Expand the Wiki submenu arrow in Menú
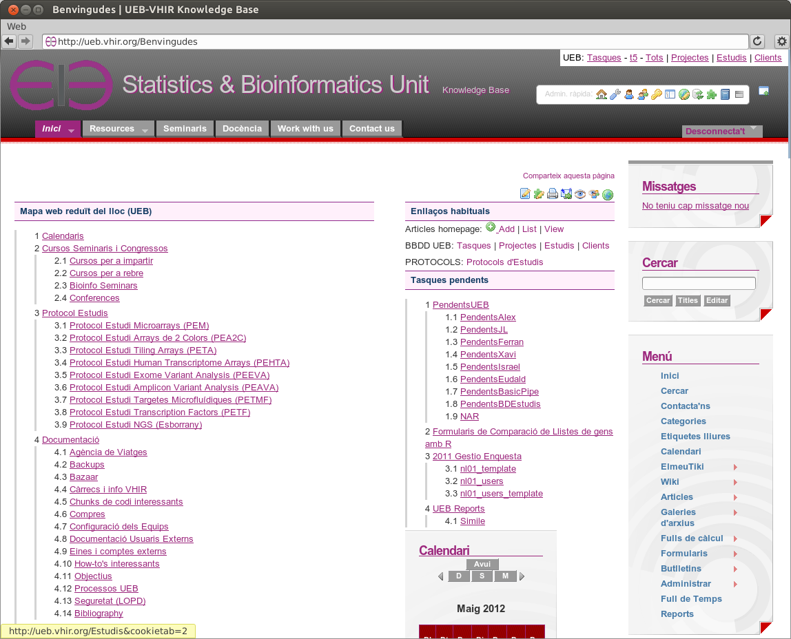Screen dimensions: 791x639 (x=735, y=482)
